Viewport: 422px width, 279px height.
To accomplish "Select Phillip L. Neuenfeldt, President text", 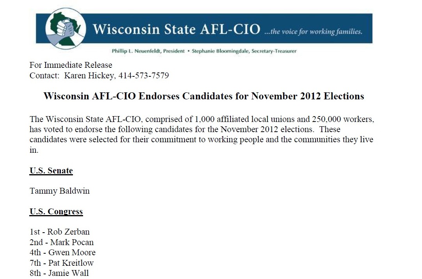I will [148, 51].
